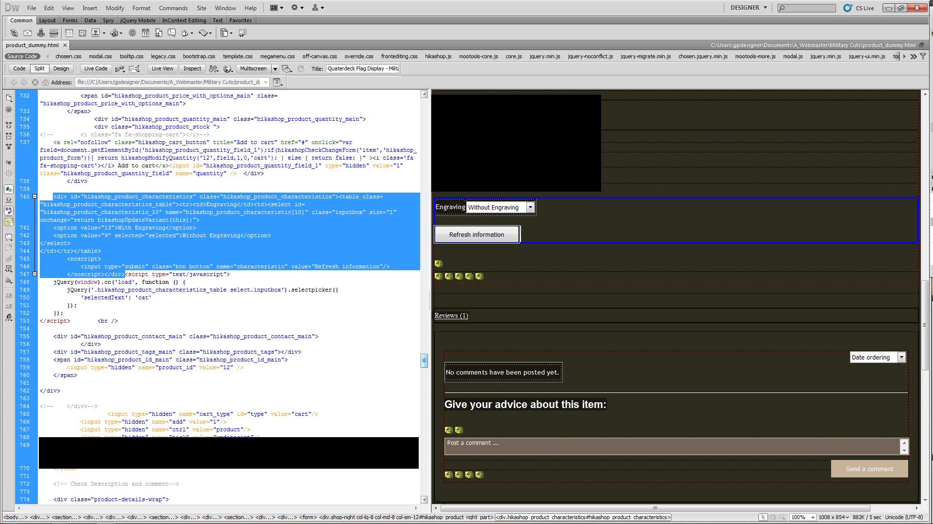Click Preview in Browser globe icon
The width and height of the screenshot is (933, 524).
228,69
